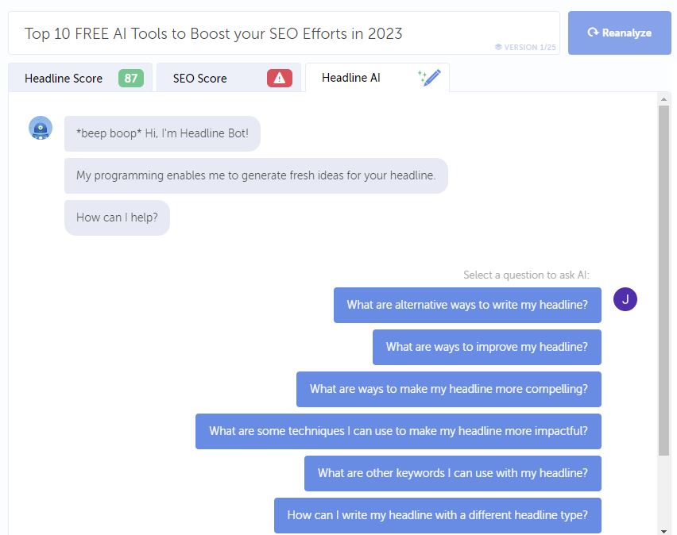The image size is (677, 535).
Task: Click the scrollbar down arrow
Action: click(663, 531)
